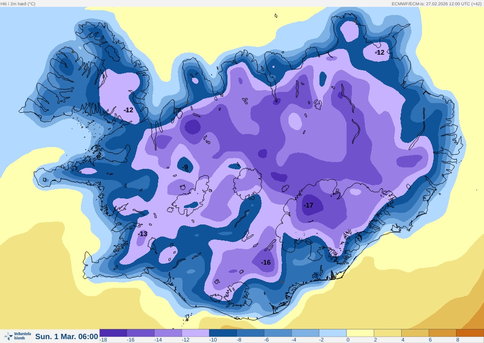Pick the dark blue -10 to -8 swatch
This screenshot has width=484, height=343.
pyautogui.click(x=223, y=333)
